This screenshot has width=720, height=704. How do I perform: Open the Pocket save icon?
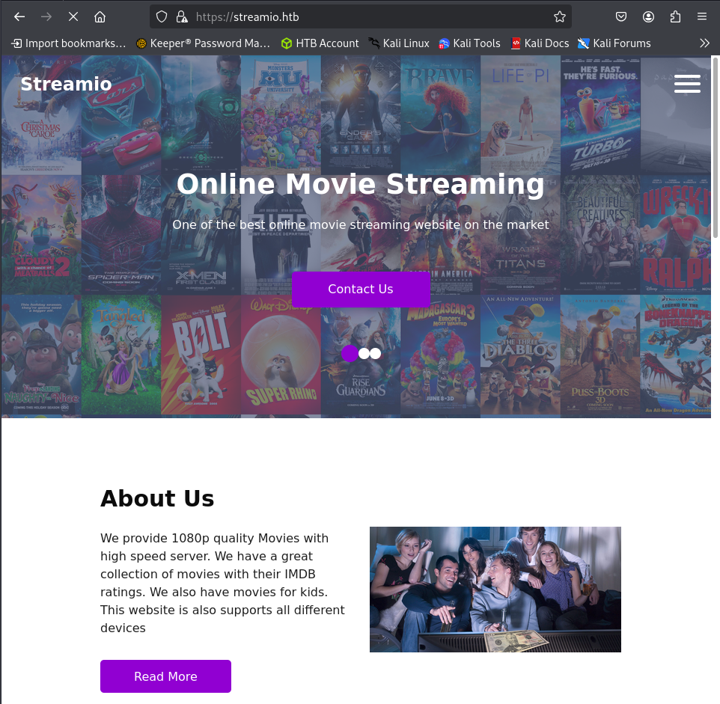pos(621,16)
